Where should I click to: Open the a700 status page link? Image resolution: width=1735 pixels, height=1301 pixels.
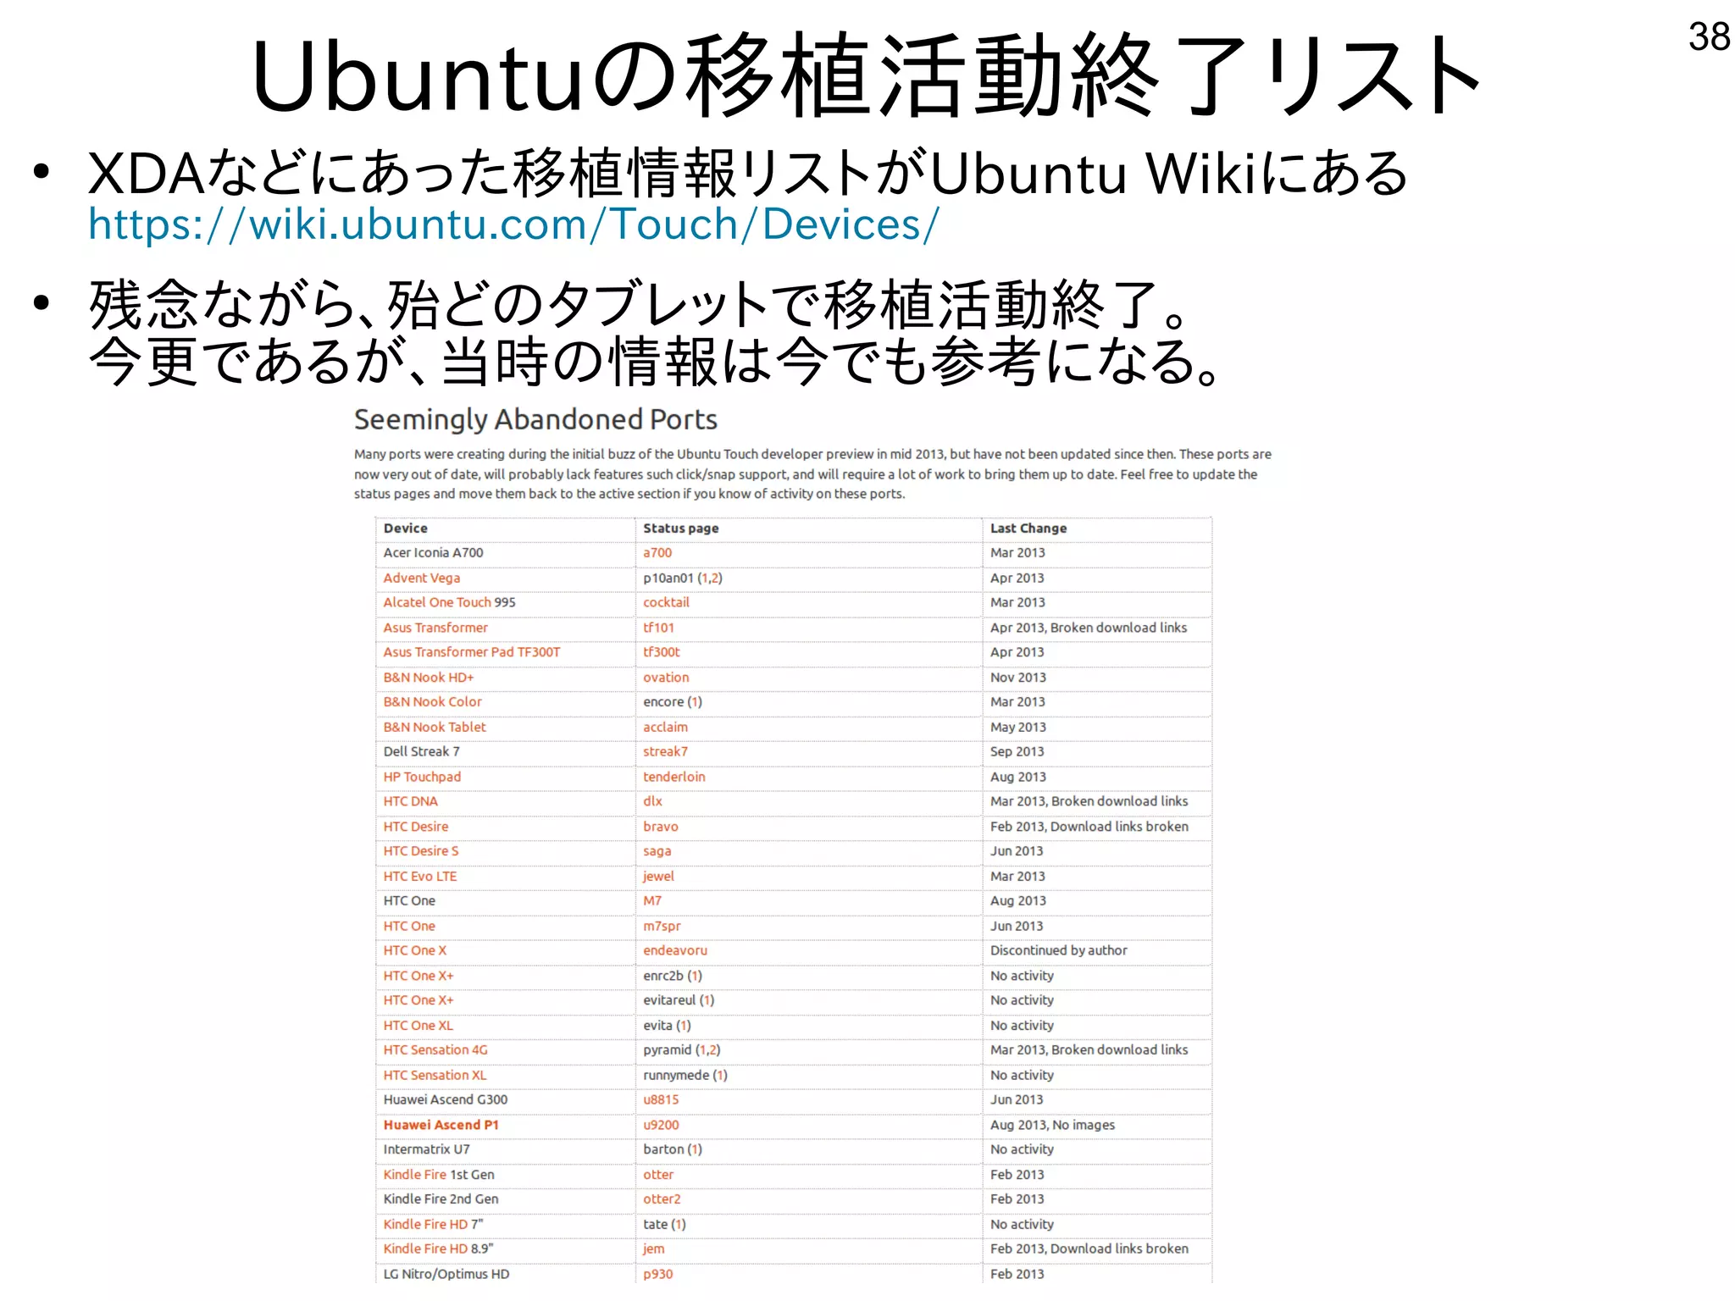point(657,552)
